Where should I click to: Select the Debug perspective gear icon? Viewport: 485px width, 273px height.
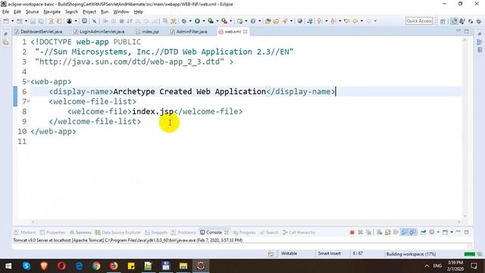[x=478, y=21]
